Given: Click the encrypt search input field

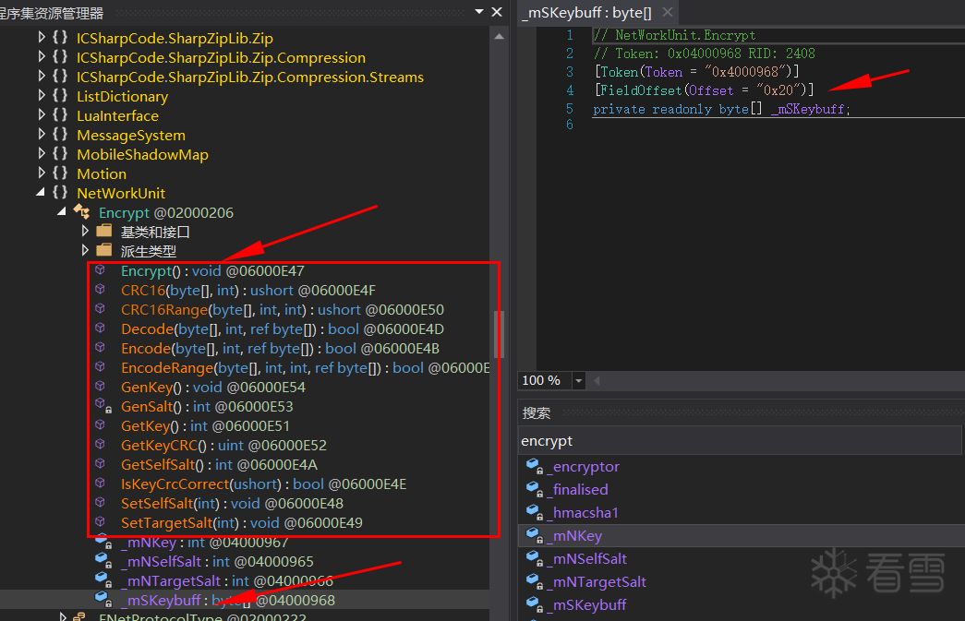Looking at the screenshot, I should click(740, 441).
